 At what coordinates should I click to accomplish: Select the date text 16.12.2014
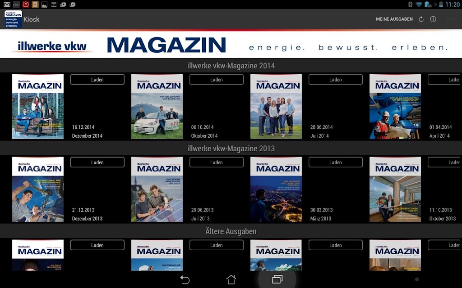pos(83,127)
